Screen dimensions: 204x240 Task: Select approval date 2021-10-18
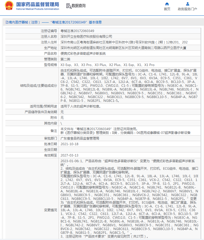coord(70,144)
